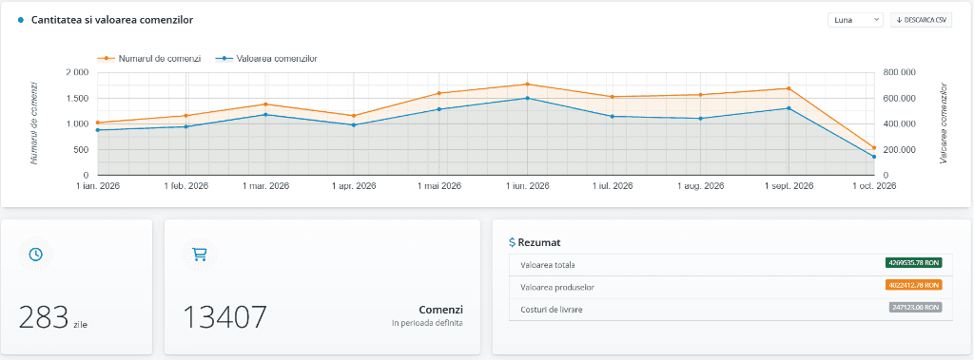The width and height of the screenshot is (974, 360).
Task: Click the left axis value 2.000
Action: coord(76,72)
